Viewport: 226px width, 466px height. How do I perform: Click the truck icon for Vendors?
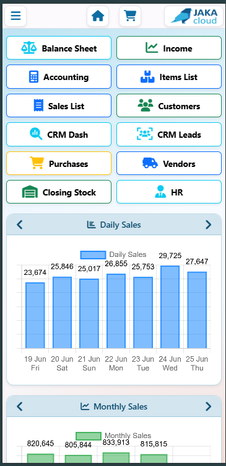click(x=150, y=163)
